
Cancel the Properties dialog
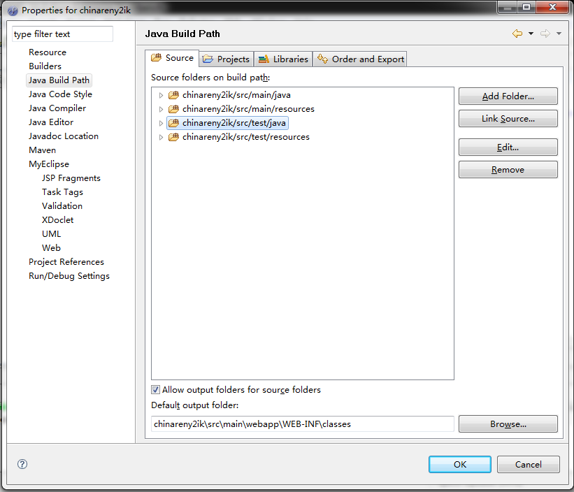[529, 464]
